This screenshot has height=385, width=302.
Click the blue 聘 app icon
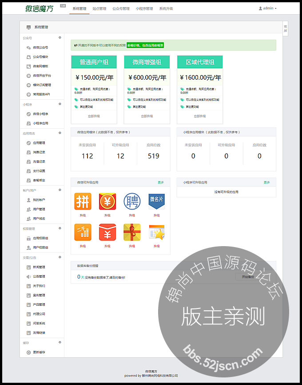pyautogui.click(x=132, y=201)
